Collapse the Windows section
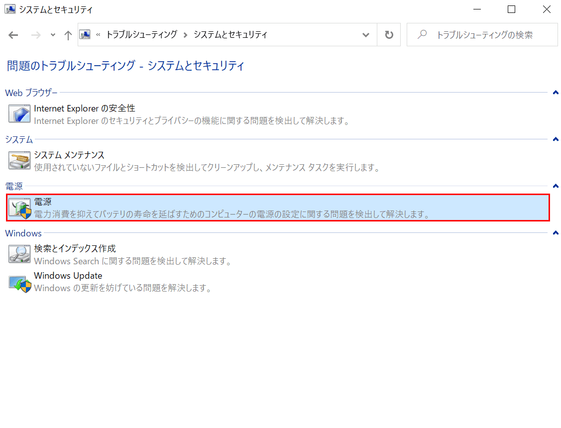This screenshot has width=561, height=428. (x=556, y=233)
